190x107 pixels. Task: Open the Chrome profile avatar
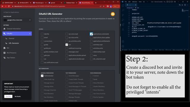pyautogui.click(x=111, y=6)
